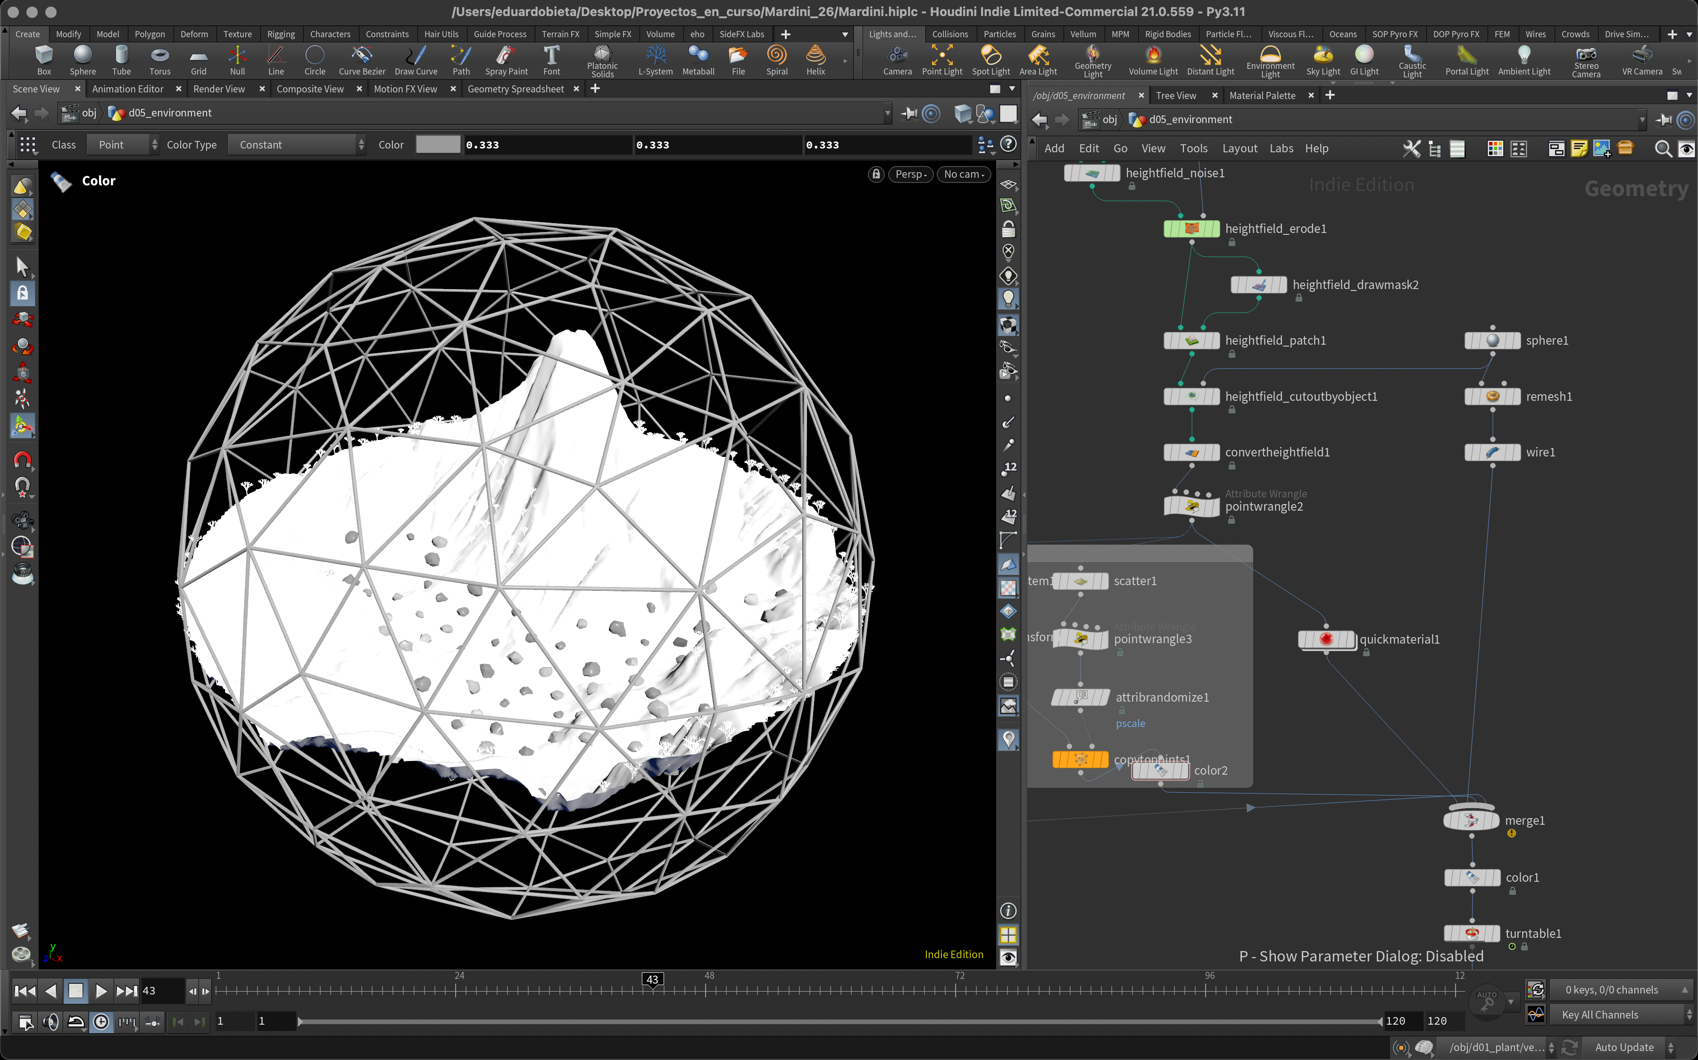Viewport: 1698px width, 1060px height.
Task: Toggle the realtime playback clock button
Action: [x=101, y=1021]
